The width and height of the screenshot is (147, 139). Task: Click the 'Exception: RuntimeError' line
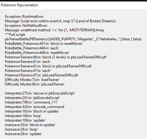pos(24,17)
